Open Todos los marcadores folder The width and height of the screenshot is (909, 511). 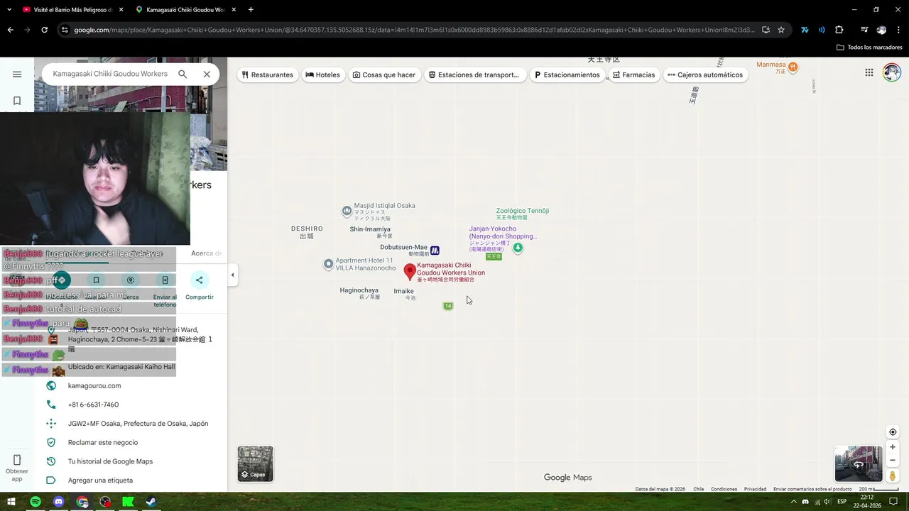pos(869,48)
